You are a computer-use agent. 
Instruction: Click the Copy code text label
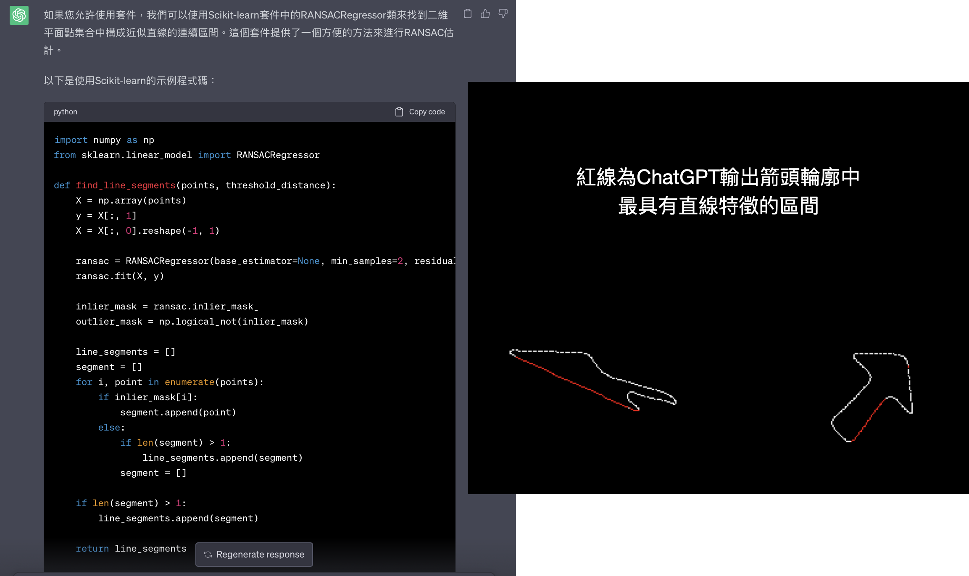coord(427,112)
